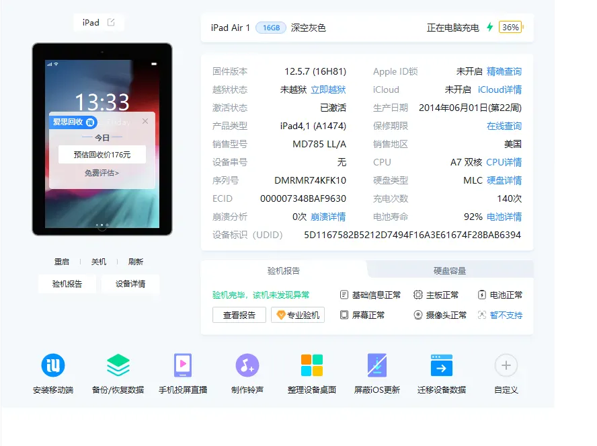
Task: Click 免费评估> in recycle popup
Action: click(102, 173)
